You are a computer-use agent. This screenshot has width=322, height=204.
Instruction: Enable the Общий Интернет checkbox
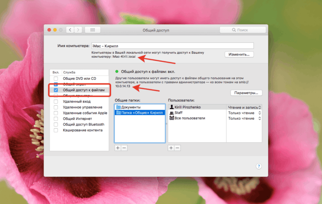56,118
